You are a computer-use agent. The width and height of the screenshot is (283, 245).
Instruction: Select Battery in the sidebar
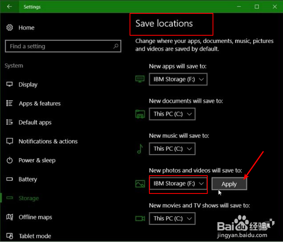(x=28, y=179)
